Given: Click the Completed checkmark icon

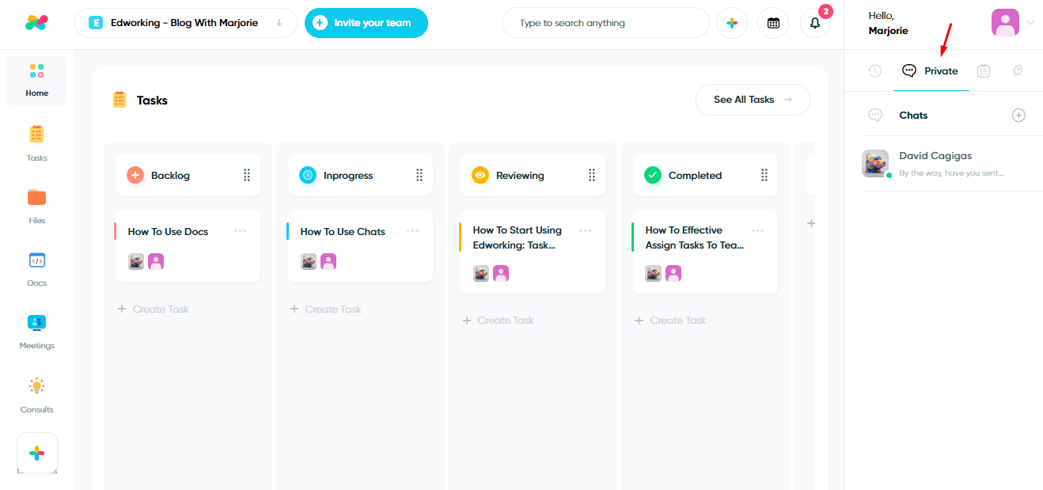Looking at the screenshot, I should click(x=653, y=175).
